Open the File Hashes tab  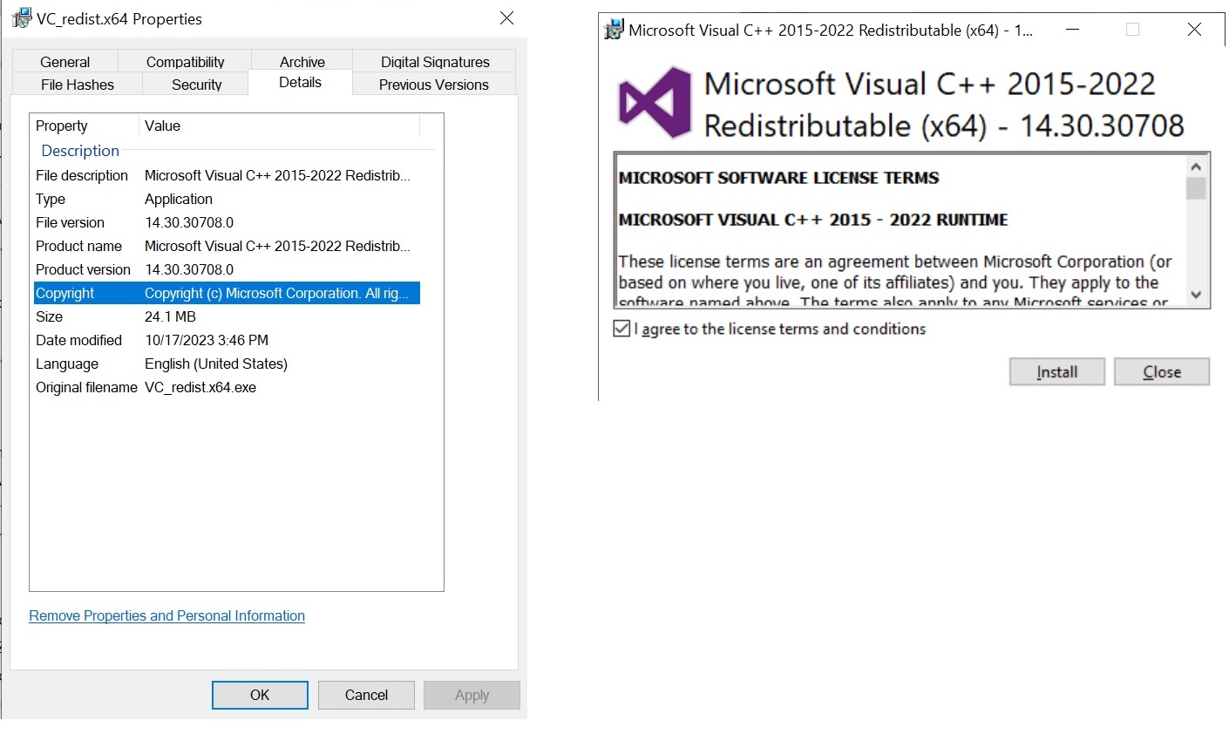click(x=77, y=85)
